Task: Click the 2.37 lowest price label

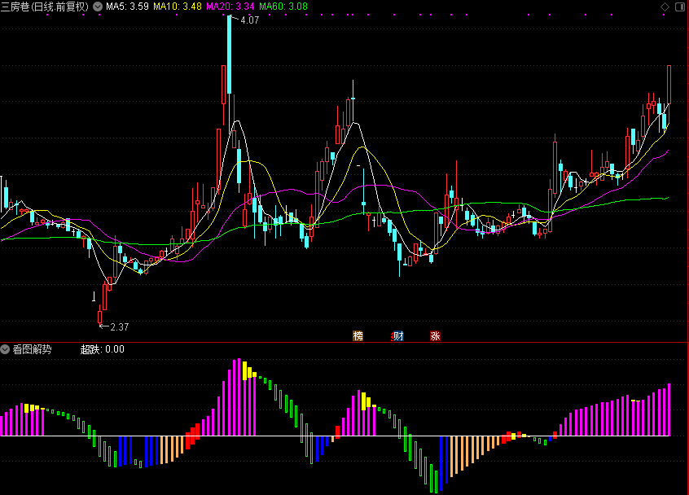Action: click(x=119, y=326)
